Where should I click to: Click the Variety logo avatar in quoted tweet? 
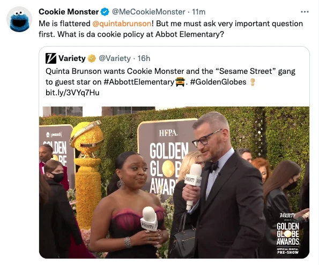pos(50,58)
